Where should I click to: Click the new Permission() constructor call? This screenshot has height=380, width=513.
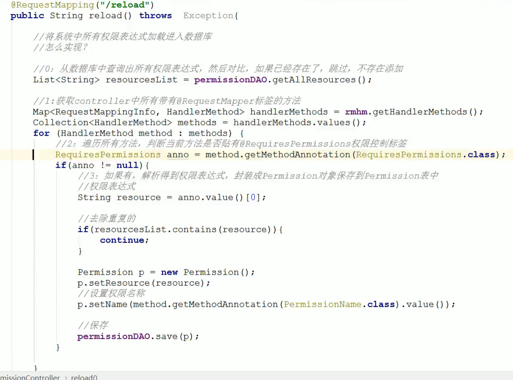[205, 272]
